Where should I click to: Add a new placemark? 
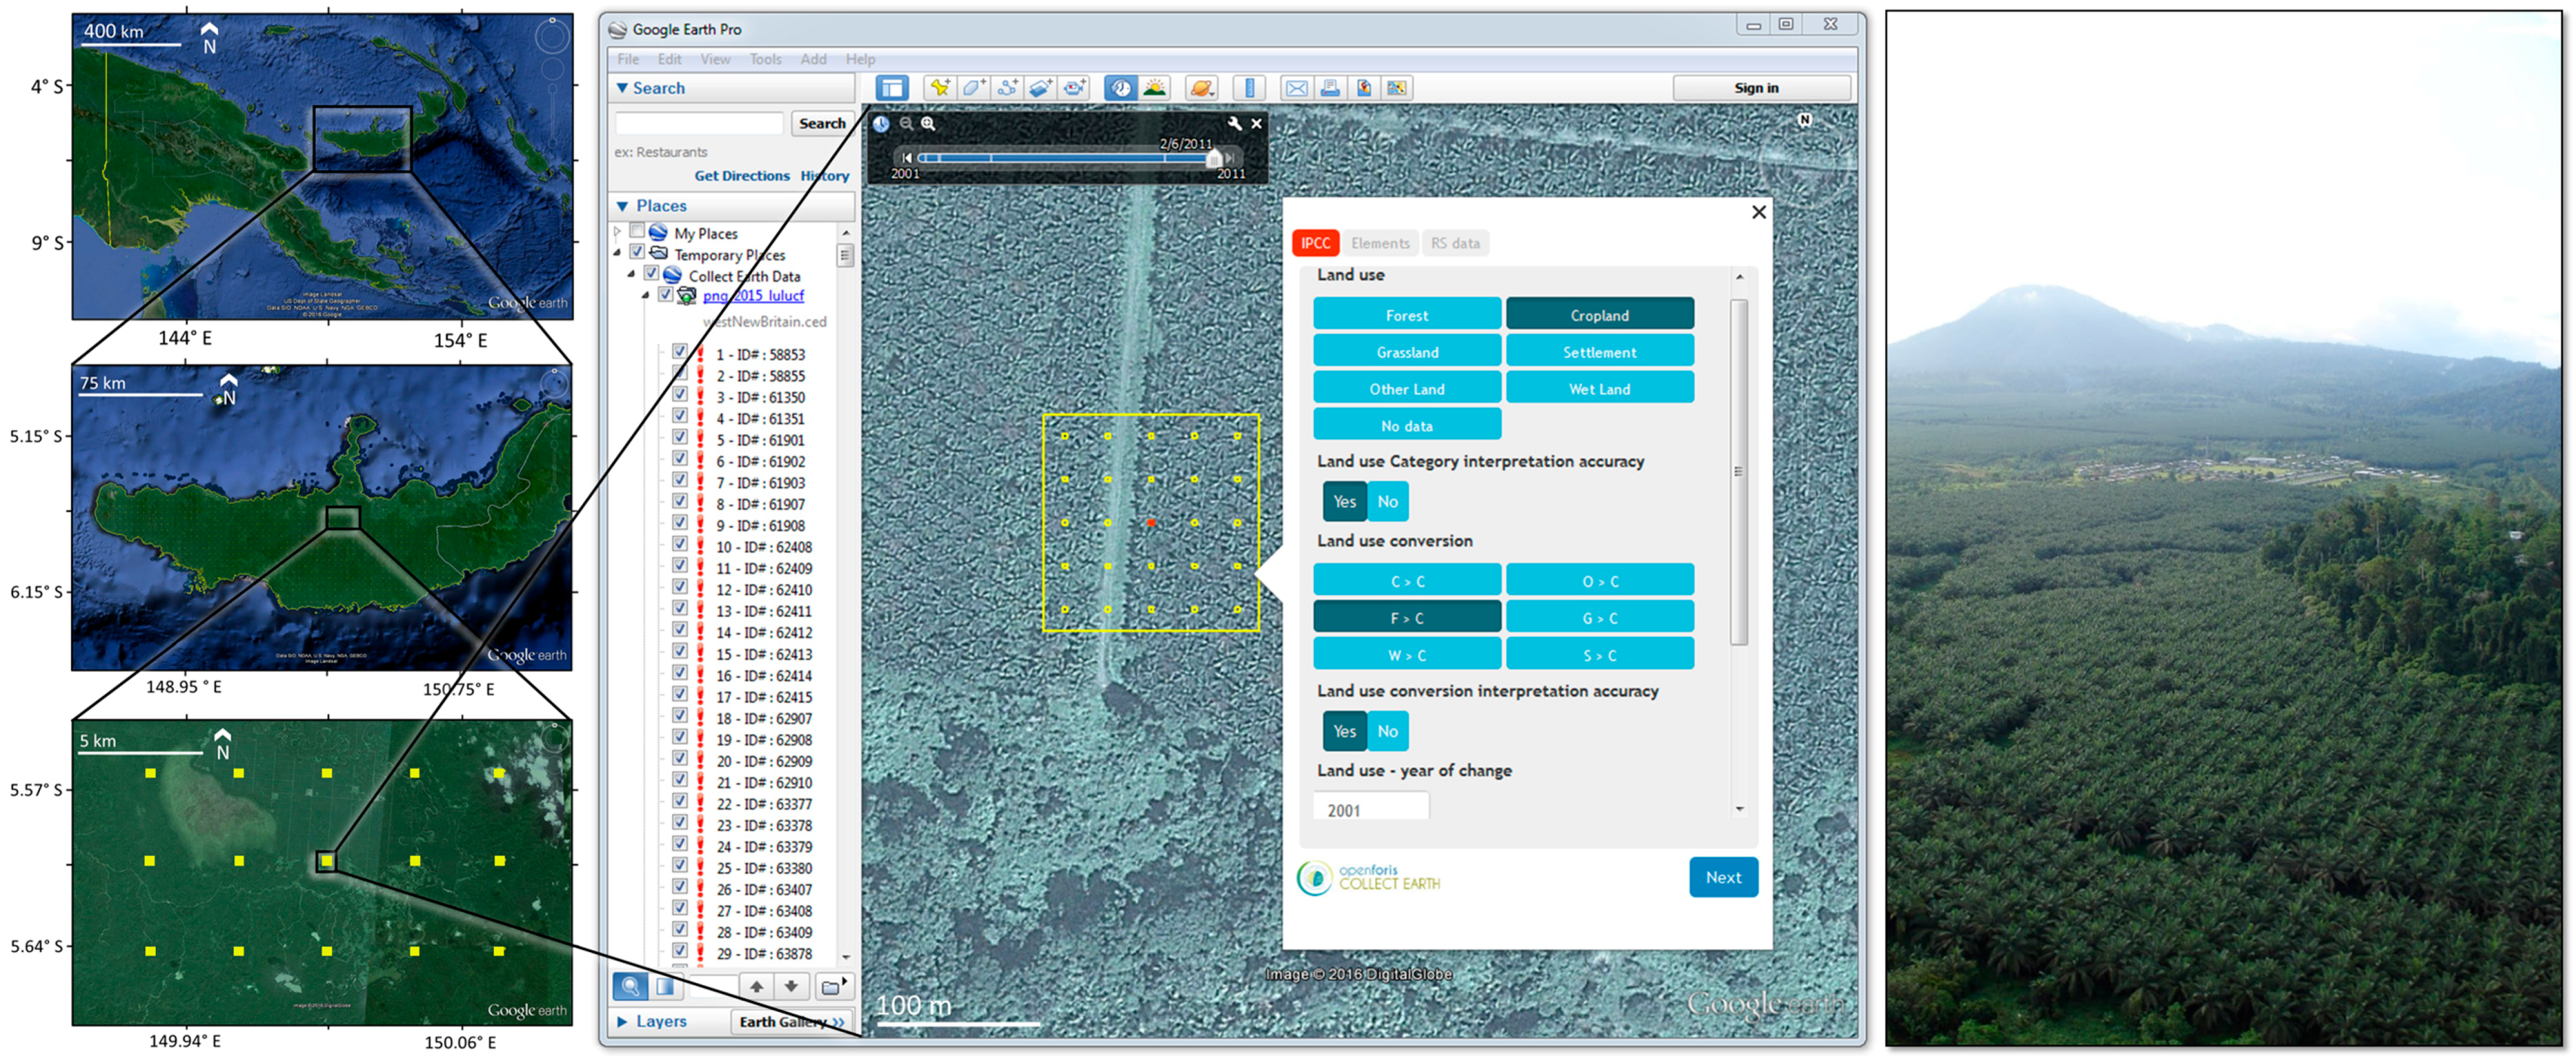940,88
